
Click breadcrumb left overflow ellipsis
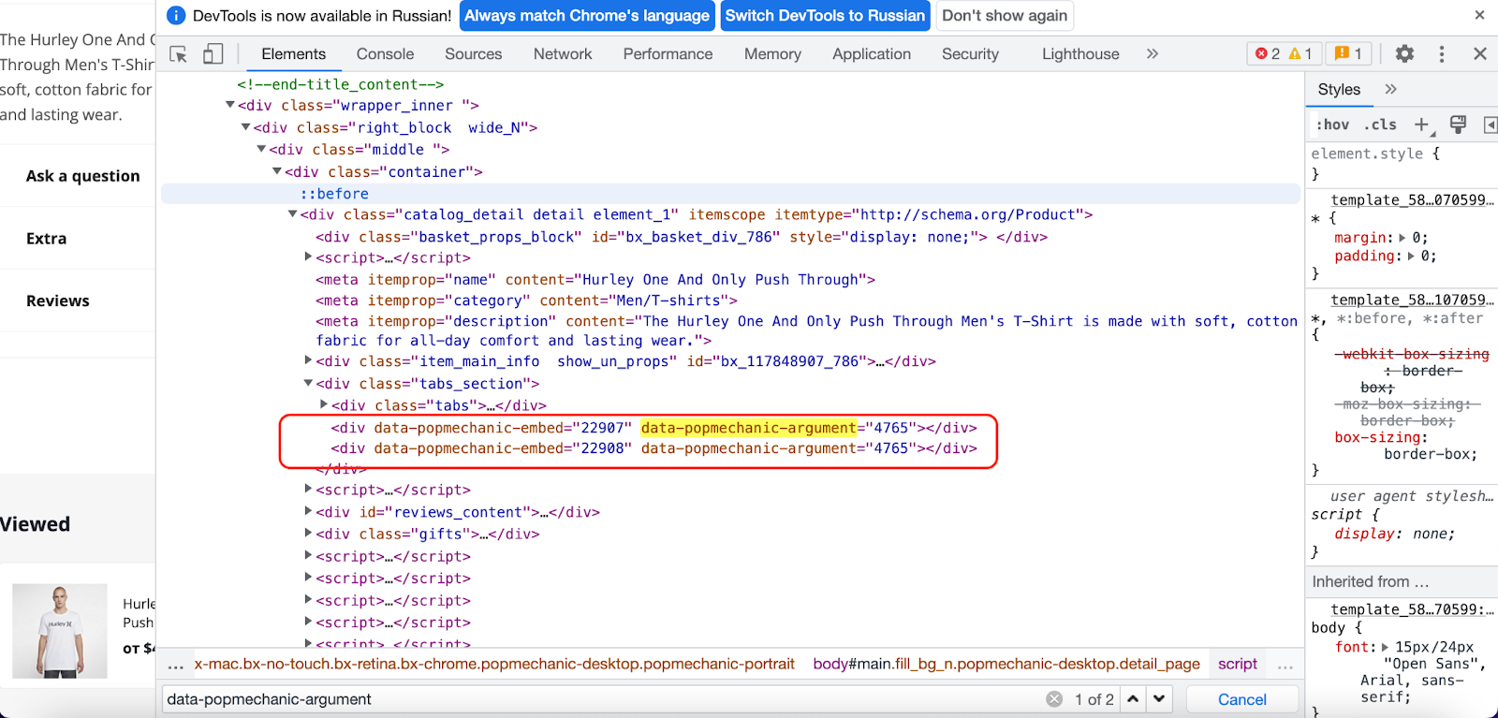click(x=175, y=664)
